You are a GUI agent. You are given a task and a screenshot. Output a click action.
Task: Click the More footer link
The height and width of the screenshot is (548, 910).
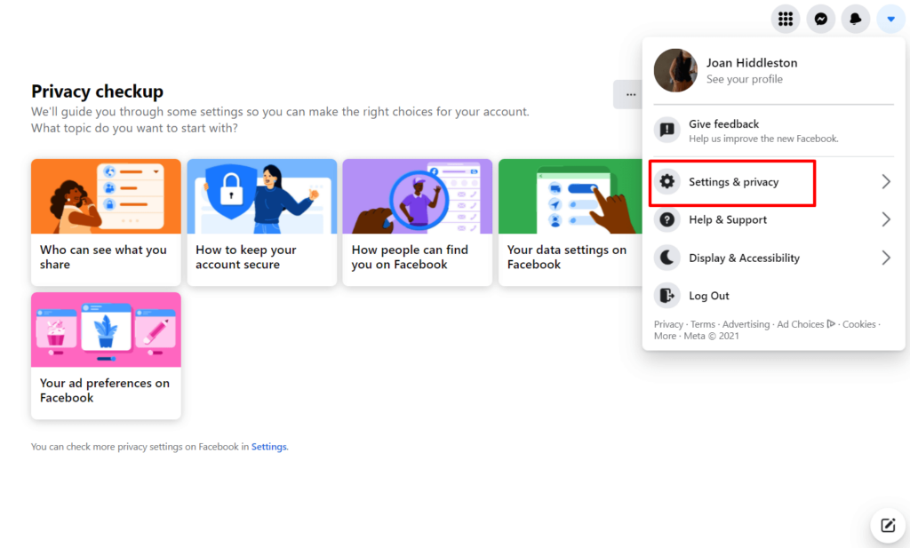click(x=665, y=336)
